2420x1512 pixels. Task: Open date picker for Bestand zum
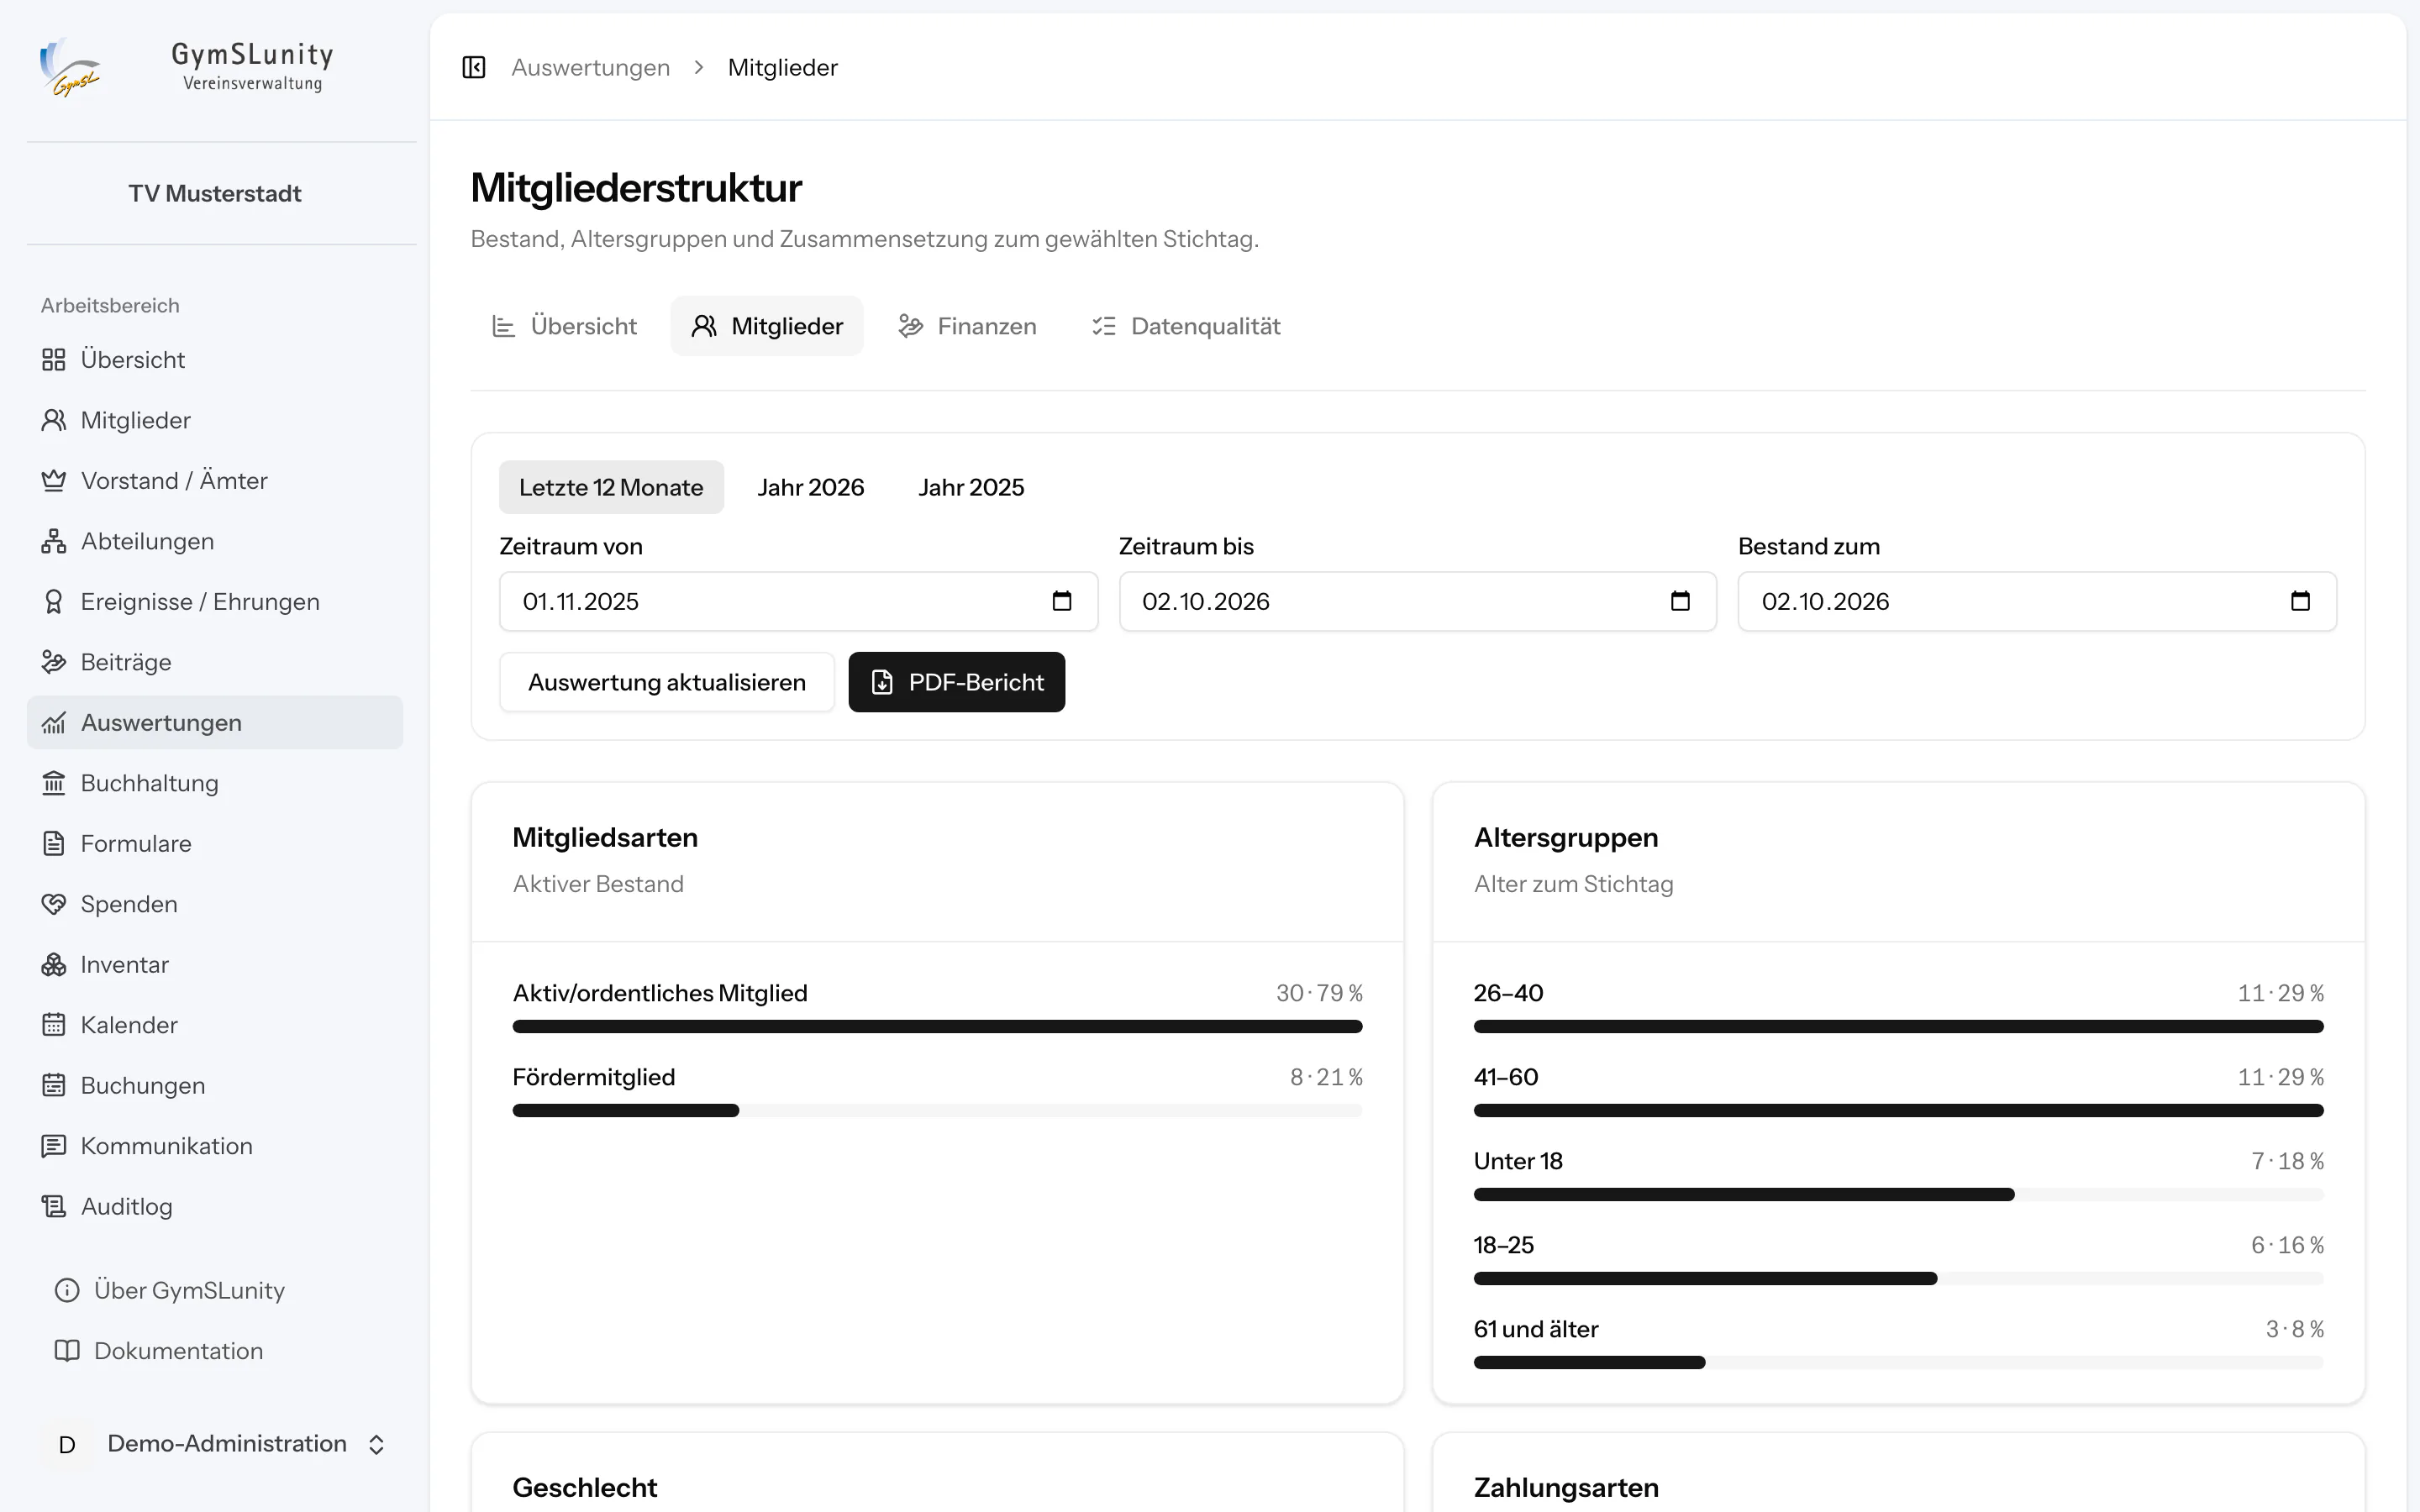2300,601
